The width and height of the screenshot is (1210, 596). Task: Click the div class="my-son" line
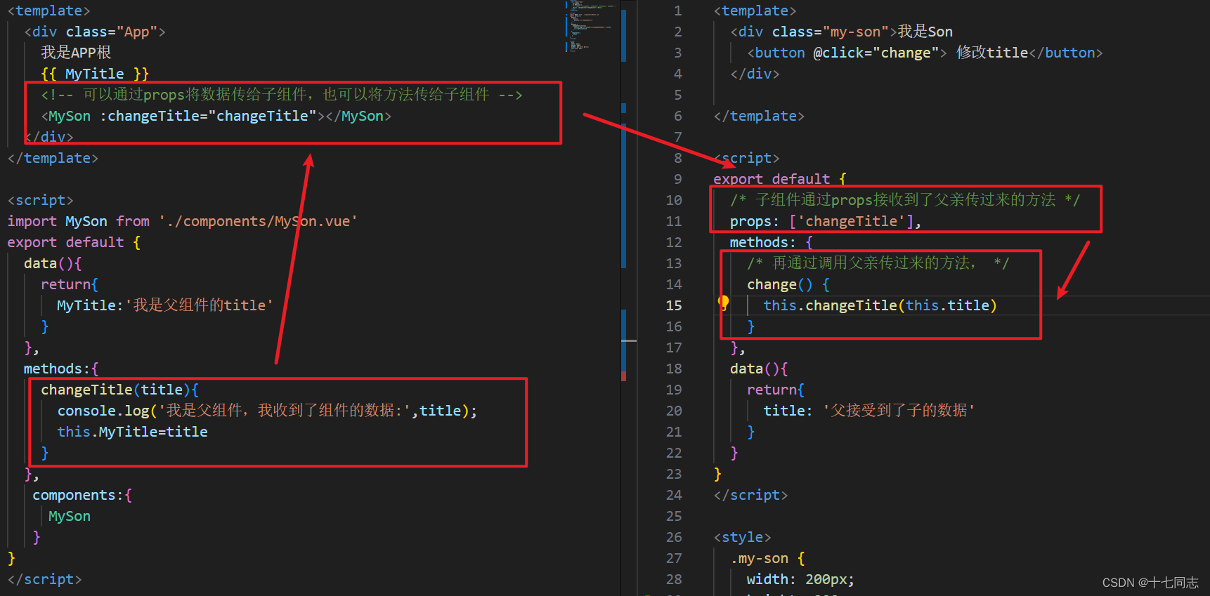841,32
